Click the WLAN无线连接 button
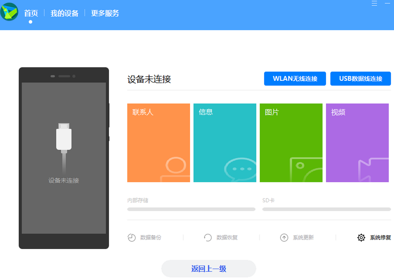The width and height of the screenshot is (394, 280). coord(295,79)
